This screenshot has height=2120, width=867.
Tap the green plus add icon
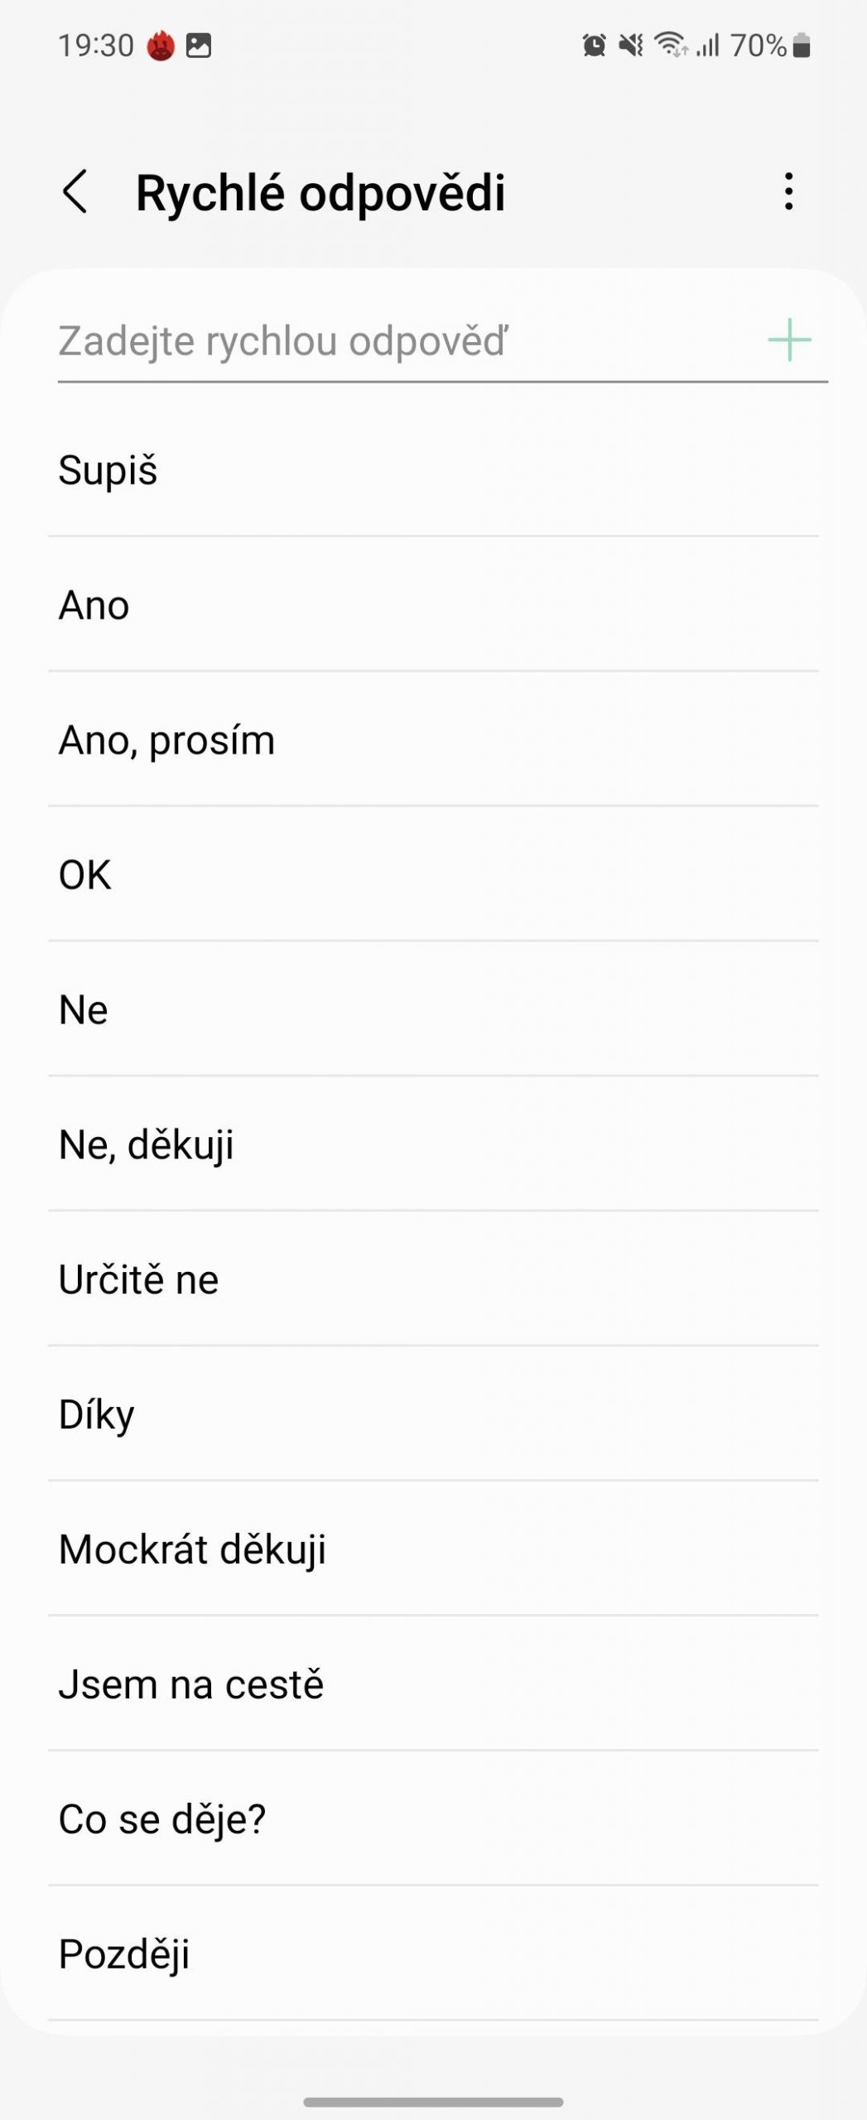[x=789, y=340]
